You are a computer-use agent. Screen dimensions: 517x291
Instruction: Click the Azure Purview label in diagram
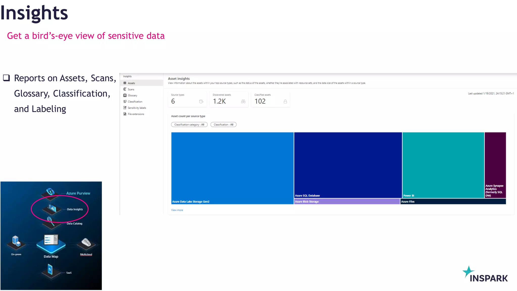tap(78, 193)
